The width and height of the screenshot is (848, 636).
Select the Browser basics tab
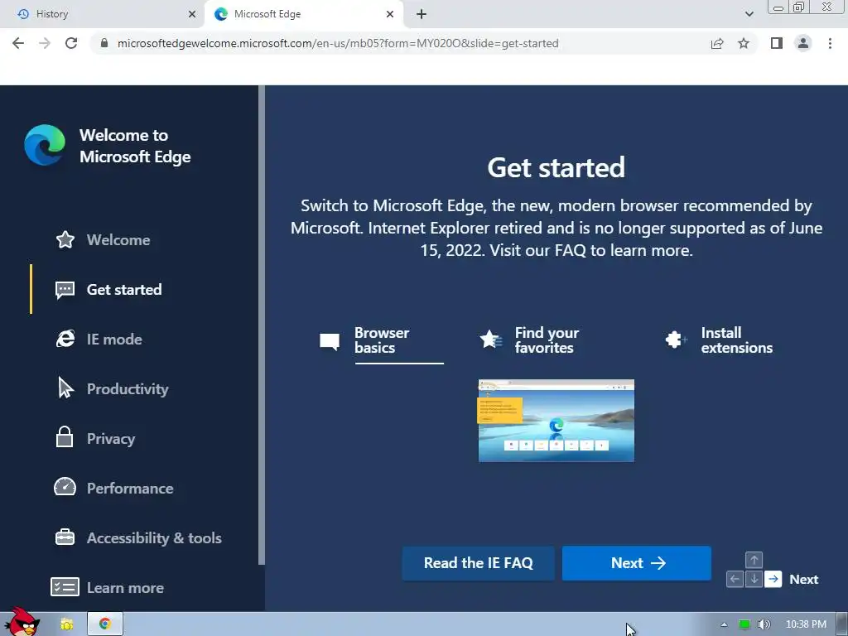382,340
